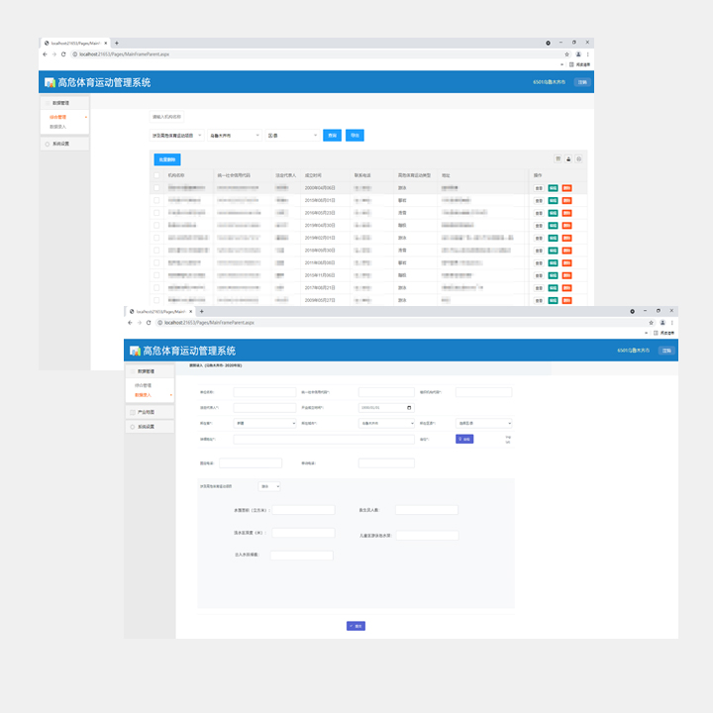The height and width of the screenshot is (713, 713).
Task: Select 数据录入 in list window sidebar
Action: pos(57,127)
